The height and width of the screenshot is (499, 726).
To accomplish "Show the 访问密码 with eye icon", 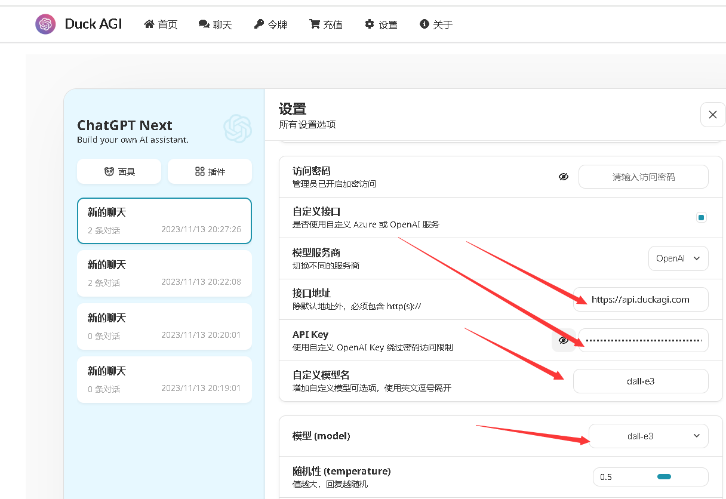I will 563,177.
